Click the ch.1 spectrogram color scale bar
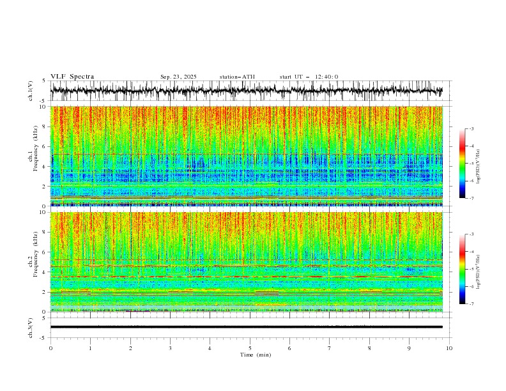This screenshot has width=506, height=391. pyautogui.click(x=463, y=164)
